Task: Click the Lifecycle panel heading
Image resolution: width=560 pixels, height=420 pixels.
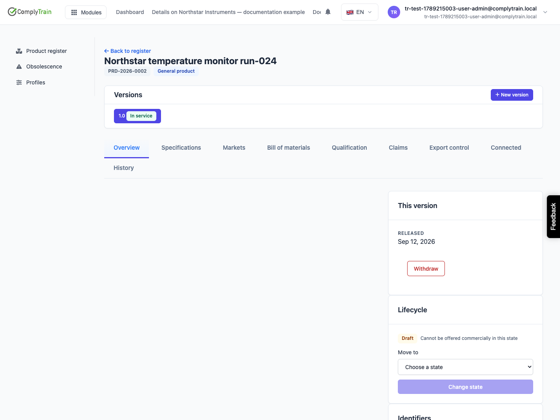Action: (x=412, y=310)
